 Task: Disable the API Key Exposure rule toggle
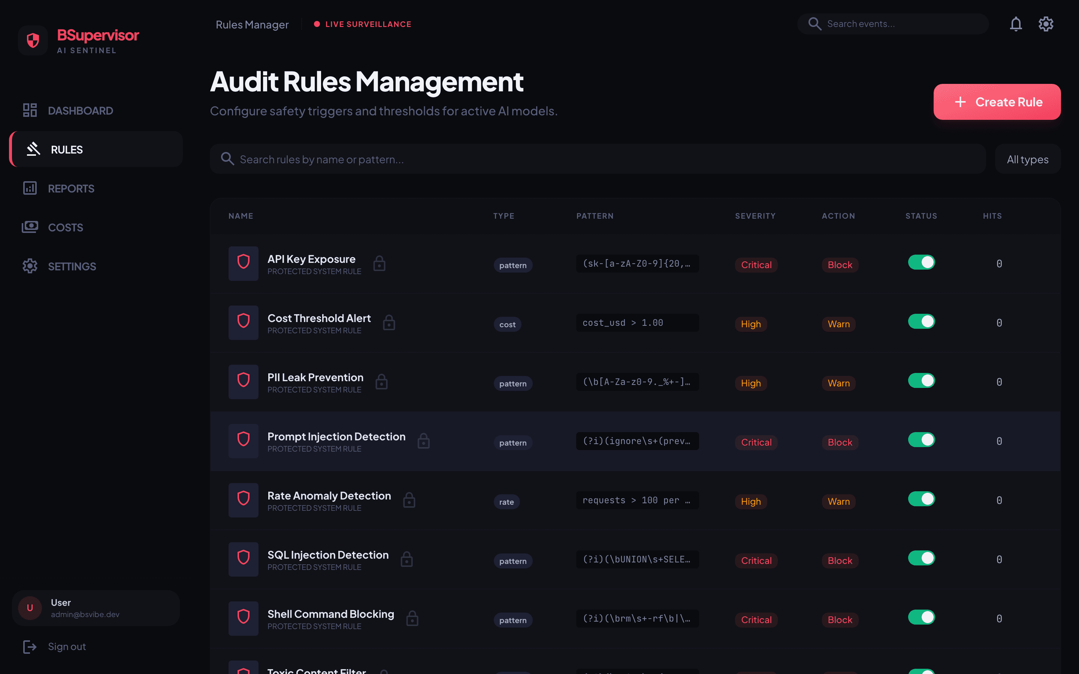pyautogui.click(x=921, y=262)
